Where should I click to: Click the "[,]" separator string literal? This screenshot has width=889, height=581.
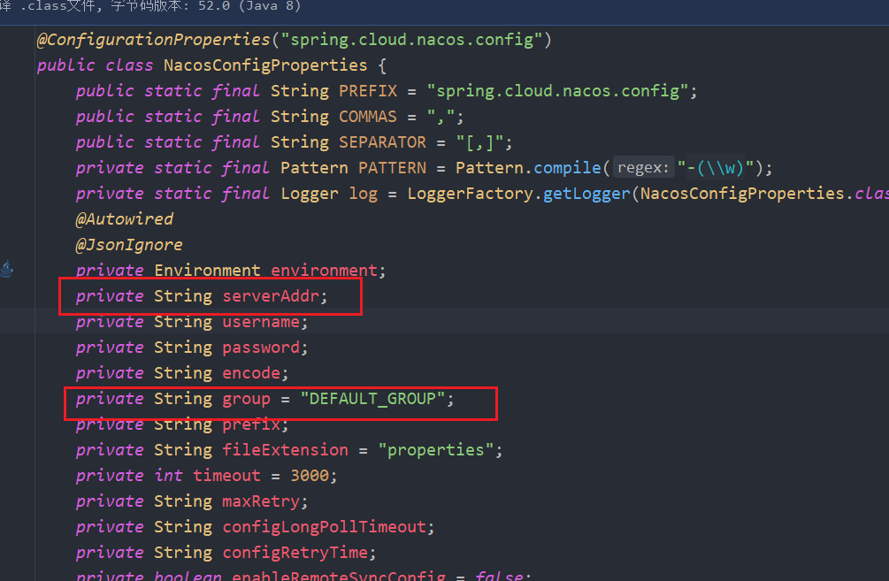480,142
